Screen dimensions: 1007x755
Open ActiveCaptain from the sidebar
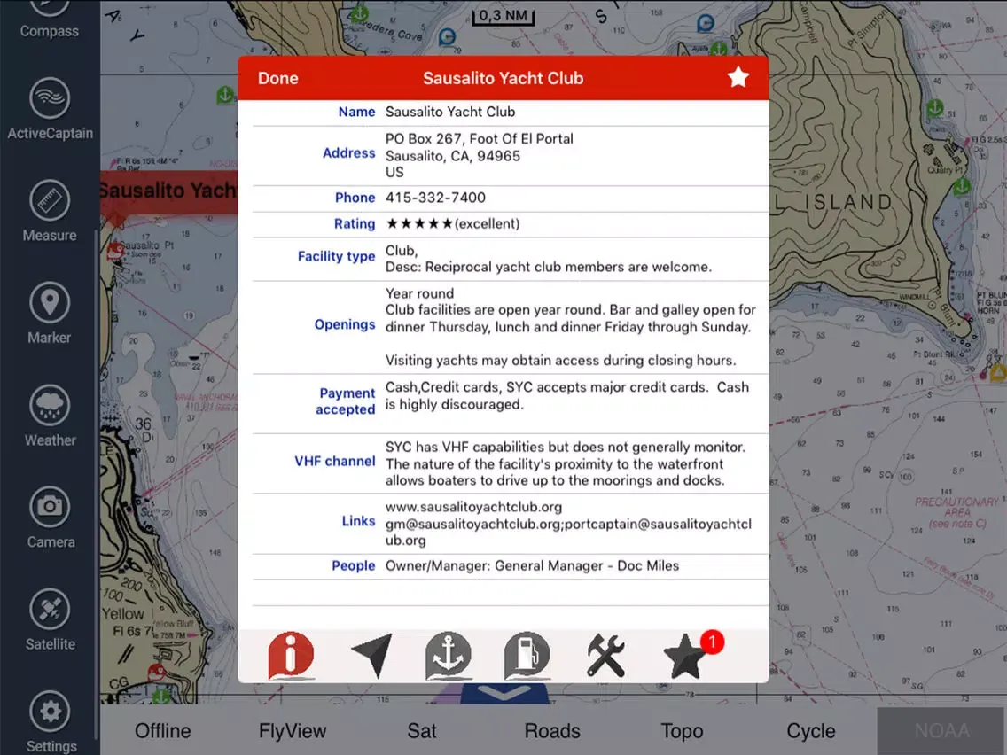(x=50, y=109)
